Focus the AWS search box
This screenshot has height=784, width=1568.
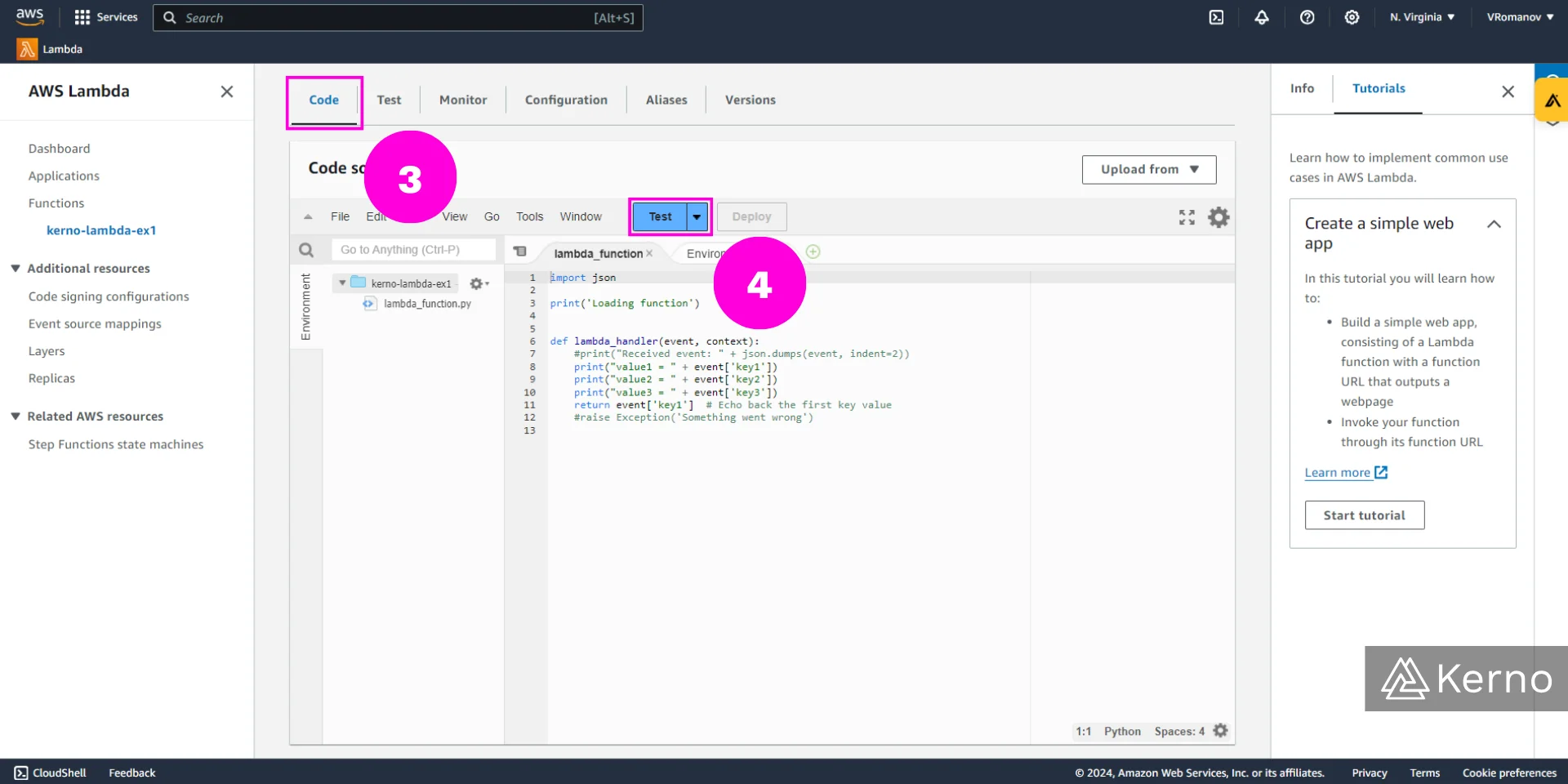[398, 18]
